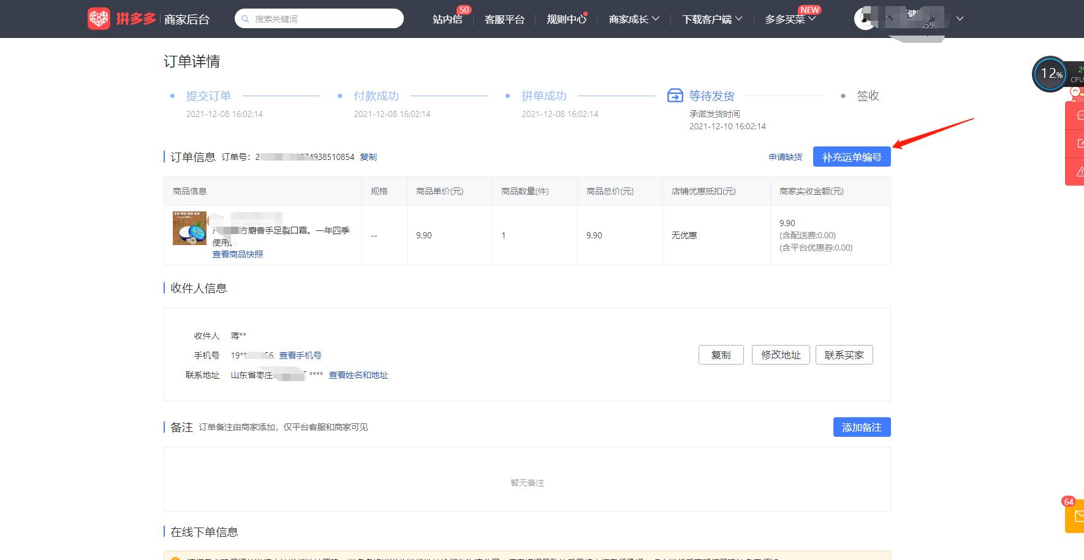Open the 规则中心 menu item
This screenshot has width=1084, height=560.
[564, 18]
